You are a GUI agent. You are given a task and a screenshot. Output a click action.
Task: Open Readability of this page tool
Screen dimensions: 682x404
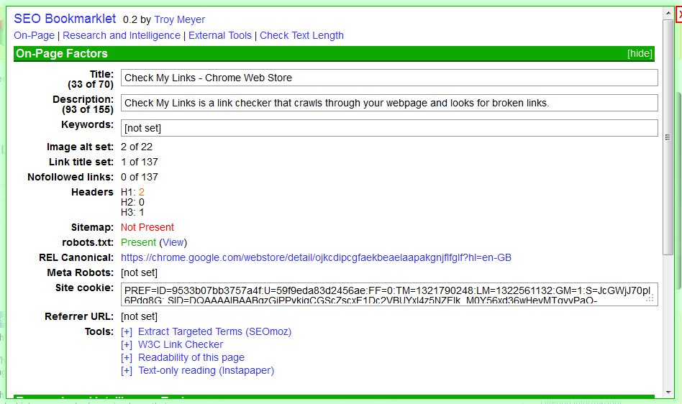pos(191,358)
